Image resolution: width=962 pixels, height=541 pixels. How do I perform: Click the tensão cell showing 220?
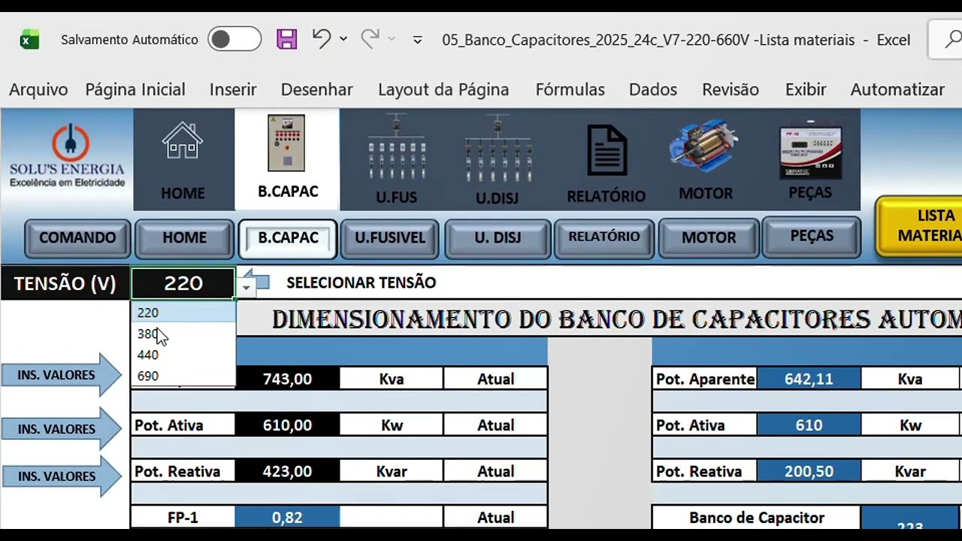tap(183, 283)
